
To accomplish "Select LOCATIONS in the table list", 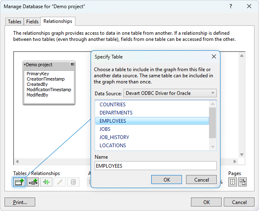I will pos(152,146).
